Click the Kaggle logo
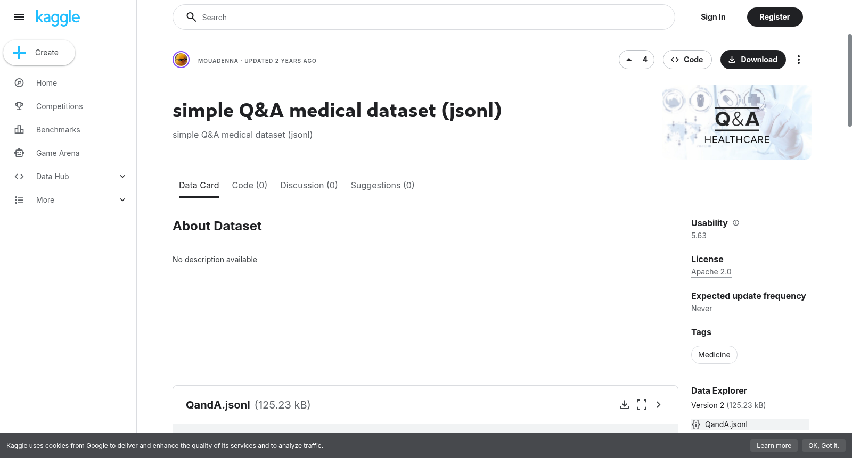This screenshot has height=458, width=852. tap(58, 18)
